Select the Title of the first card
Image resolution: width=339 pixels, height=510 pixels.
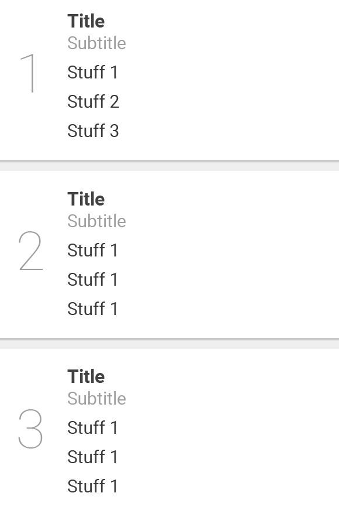click(x=86, y=21)
